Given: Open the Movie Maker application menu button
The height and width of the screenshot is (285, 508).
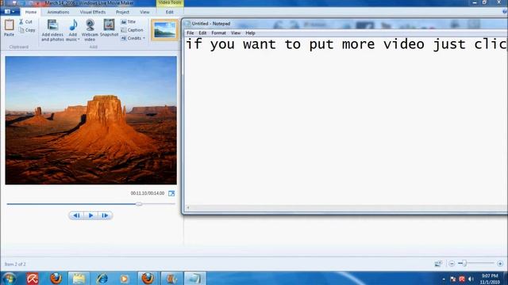Looking at the screenshot, I should [x=10, y=12].
